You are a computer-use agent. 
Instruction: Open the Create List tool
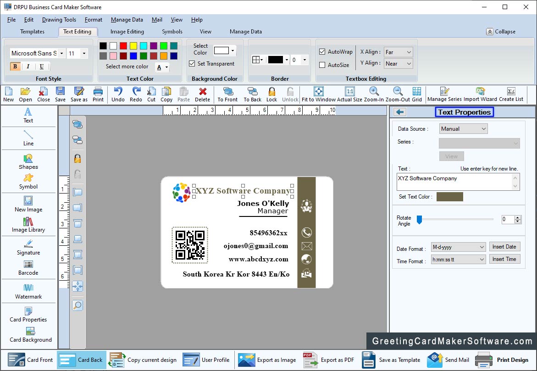[x=511, y=94]
